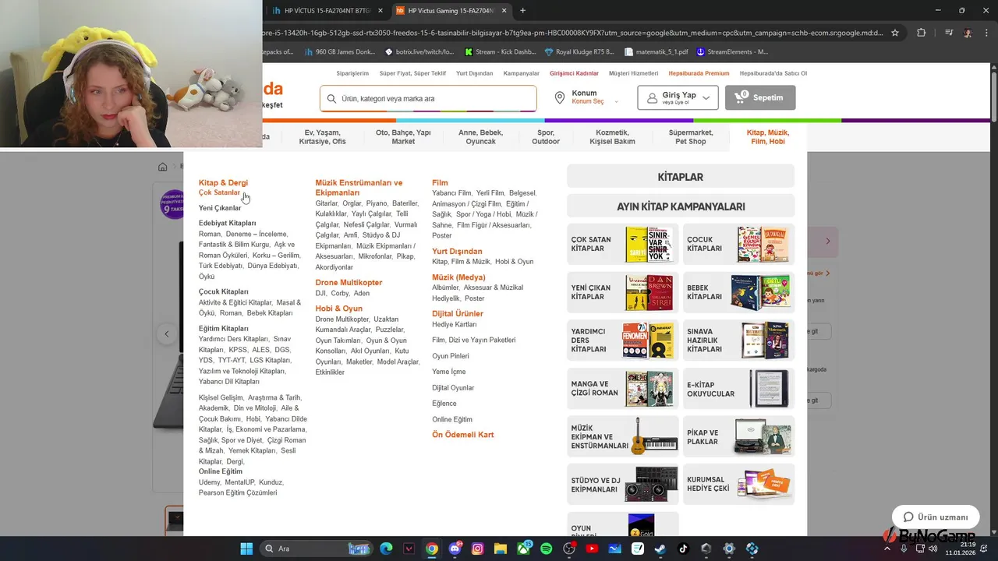Viewport: 998px width, 561px height.
Task: Click the Çok Satanlar link under Kitap & Dergi
Action: click(x=219, y=192)
